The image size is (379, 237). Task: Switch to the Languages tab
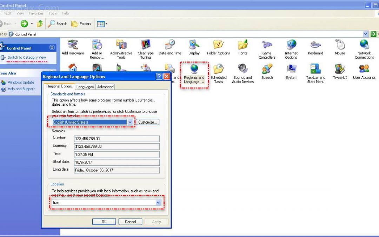(85, 87)
